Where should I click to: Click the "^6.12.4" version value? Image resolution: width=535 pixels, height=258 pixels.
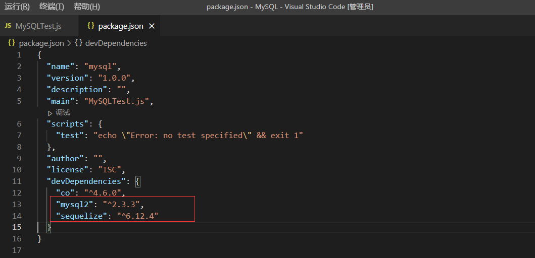tap(138, 216)
